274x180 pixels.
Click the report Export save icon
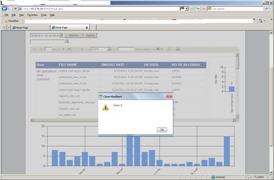(x=158, y=49)
